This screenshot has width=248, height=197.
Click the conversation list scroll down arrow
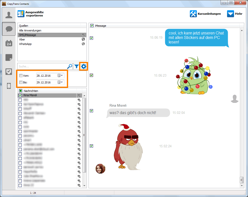[84, 186]
